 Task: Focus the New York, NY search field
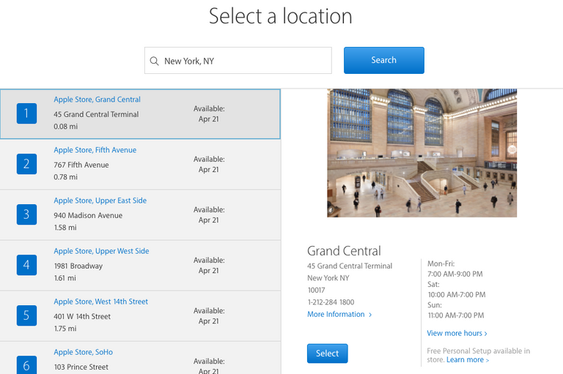[245, 61]
